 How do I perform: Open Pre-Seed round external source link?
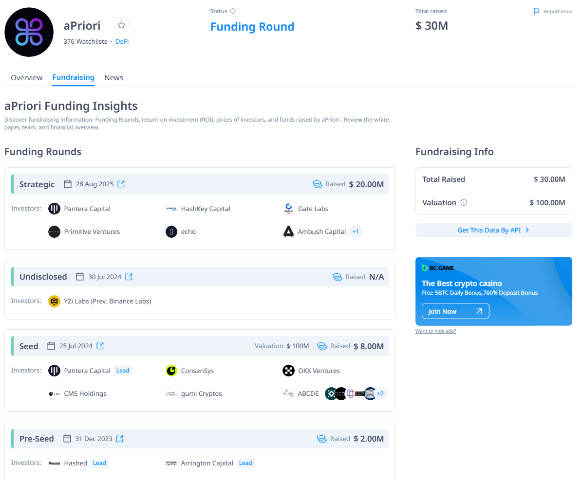(x=119, y=439)
